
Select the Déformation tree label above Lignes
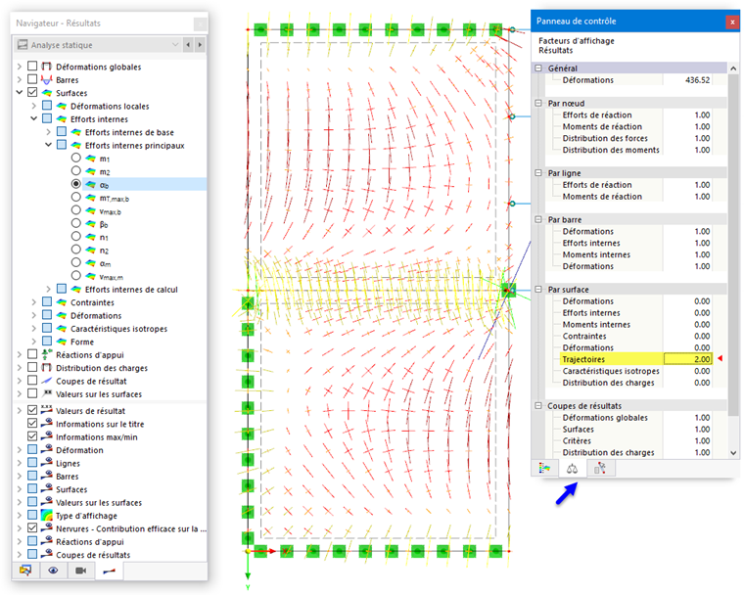click(79, 450)
